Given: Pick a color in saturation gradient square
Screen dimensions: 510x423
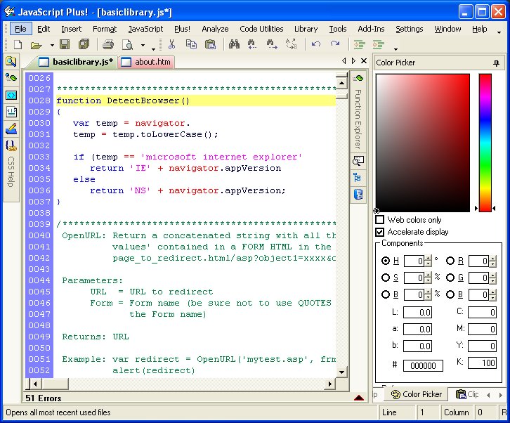Looking at the screenshot, I should pyautogui.click(x=423, y=143).
